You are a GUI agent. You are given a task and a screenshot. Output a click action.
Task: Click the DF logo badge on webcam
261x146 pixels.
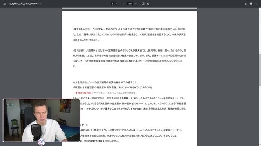pyautogui.click(x=42, y=142)
